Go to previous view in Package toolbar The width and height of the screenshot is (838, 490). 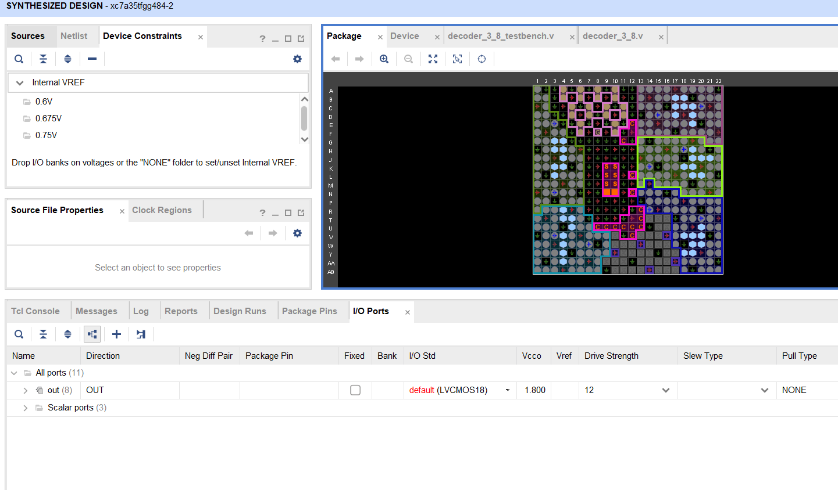[335, 59]
